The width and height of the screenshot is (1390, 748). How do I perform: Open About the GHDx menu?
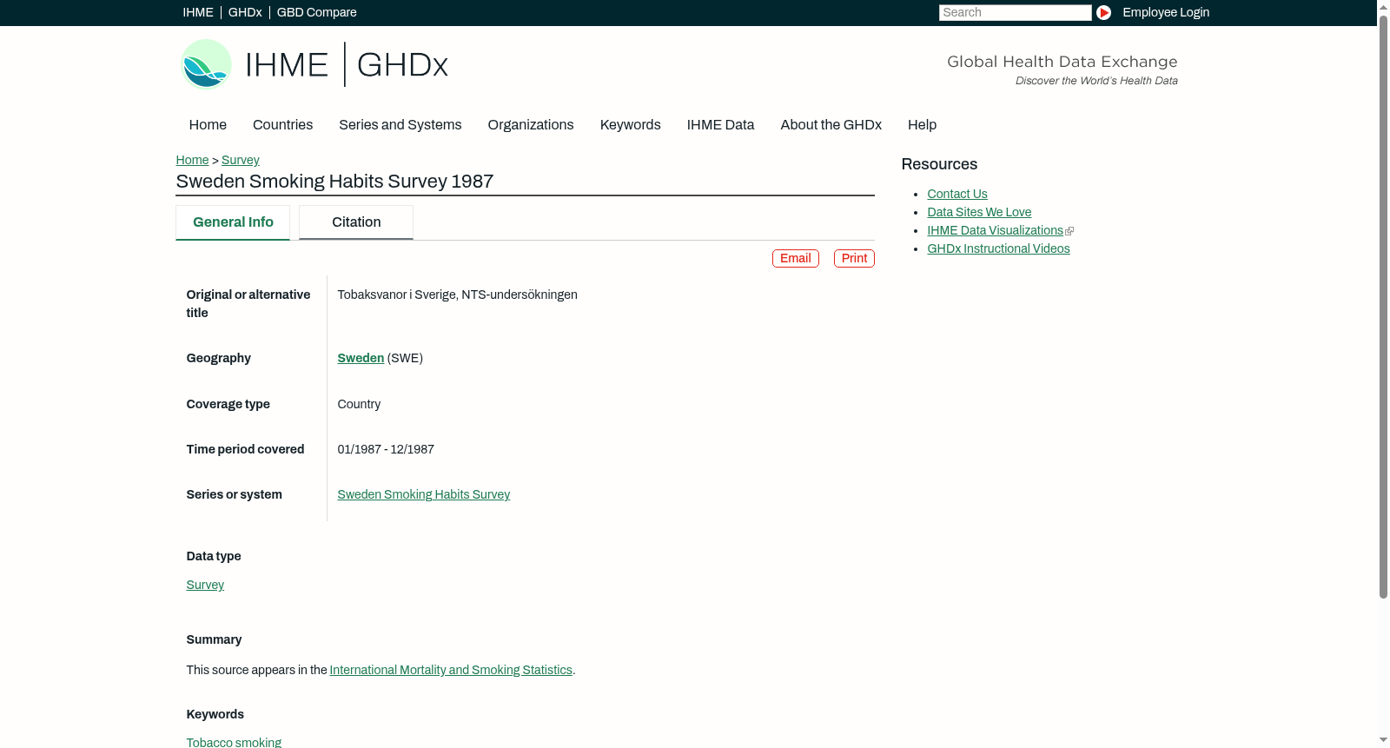pos(831,125)
